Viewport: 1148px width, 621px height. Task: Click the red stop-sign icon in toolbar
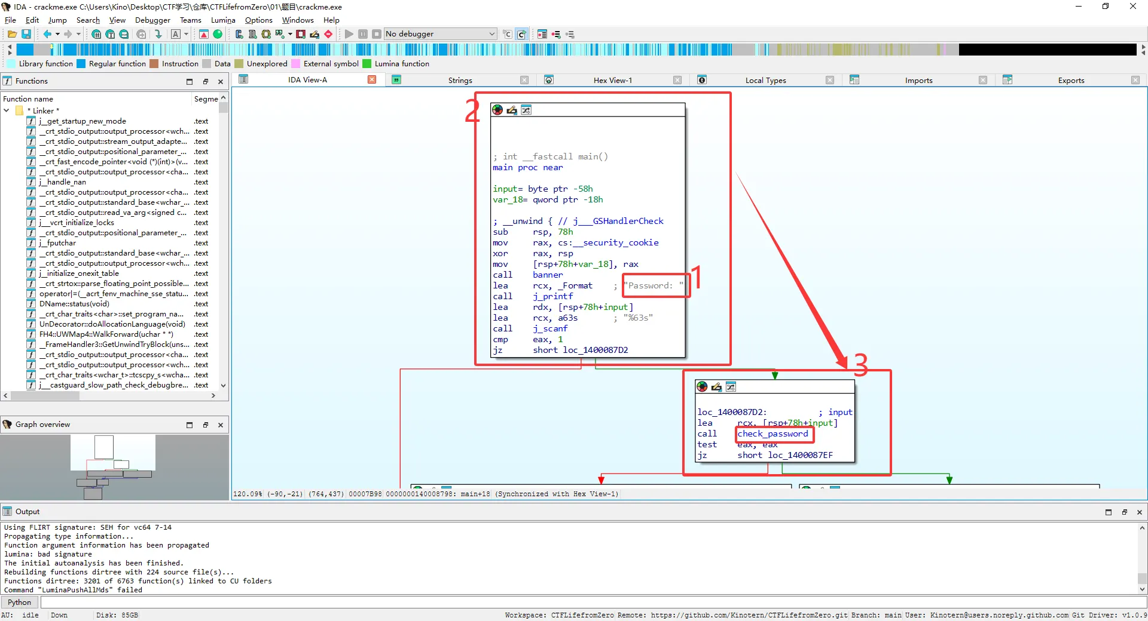click(328, 34)
